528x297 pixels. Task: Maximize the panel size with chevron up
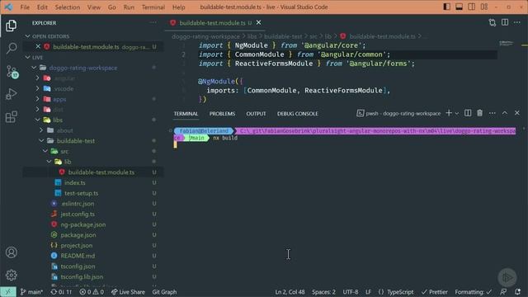point(505,113)
